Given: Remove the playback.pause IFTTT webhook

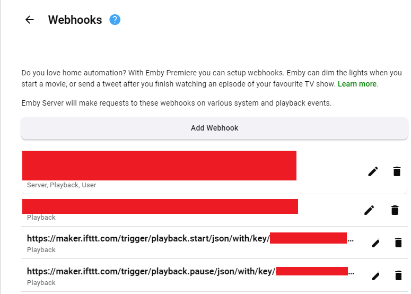Looking at the screenshot, I should tap(398, 275).
